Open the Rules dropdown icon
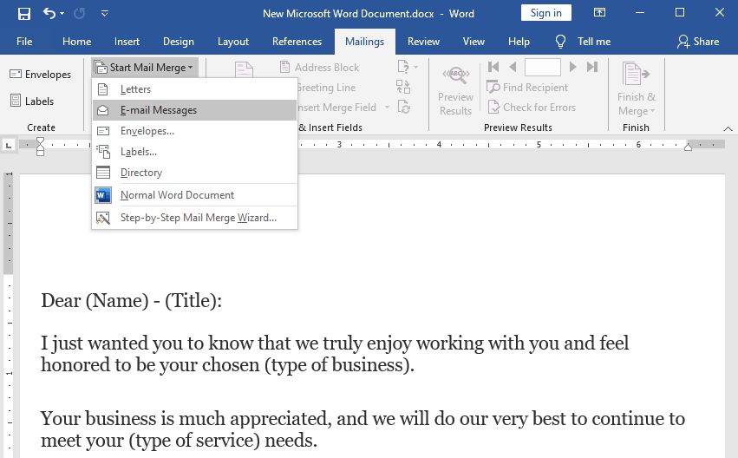The width and height of the screenshot is (738, 458). (x=408, y=67)
